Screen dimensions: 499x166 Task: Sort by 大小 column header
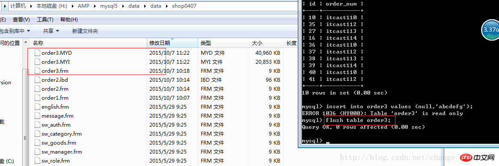tap(266, 43)
